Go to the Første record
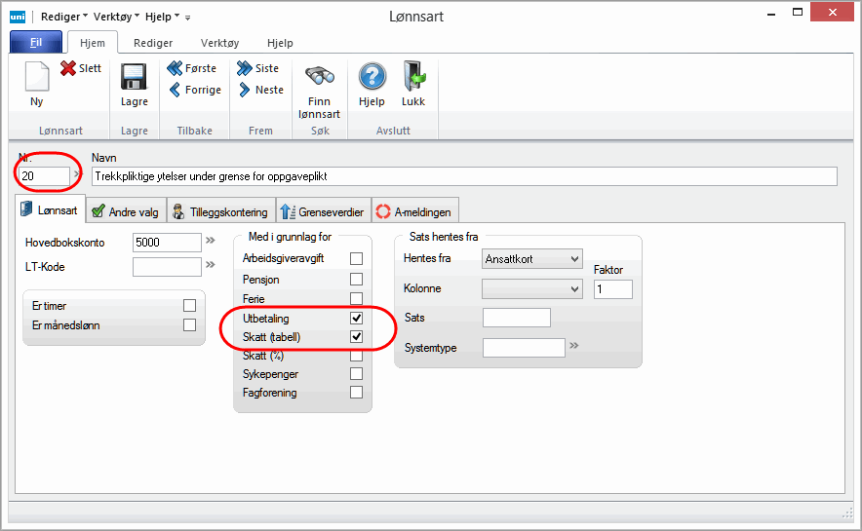Screen dimensions: 862x531 (x=176, y=68)
